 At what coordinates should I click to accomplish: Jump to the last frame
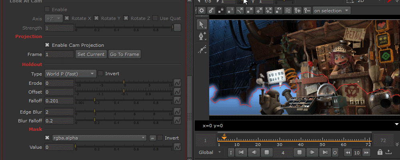325,152
